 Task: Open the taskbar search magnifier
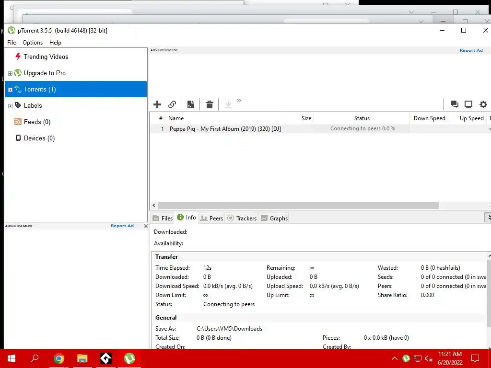tap(35, 358)
